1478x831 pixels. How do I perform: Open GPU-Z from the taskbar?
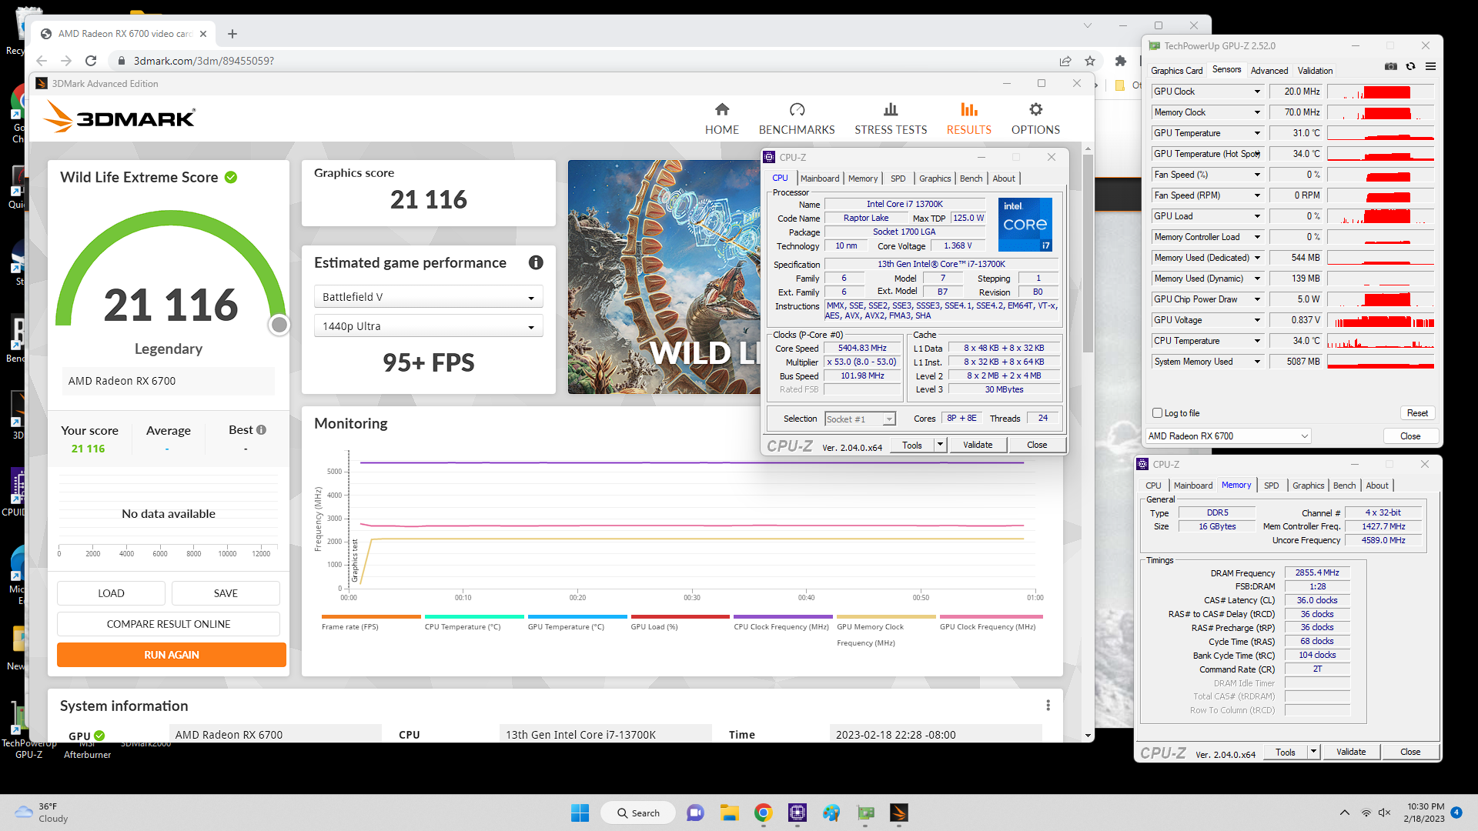865,813
